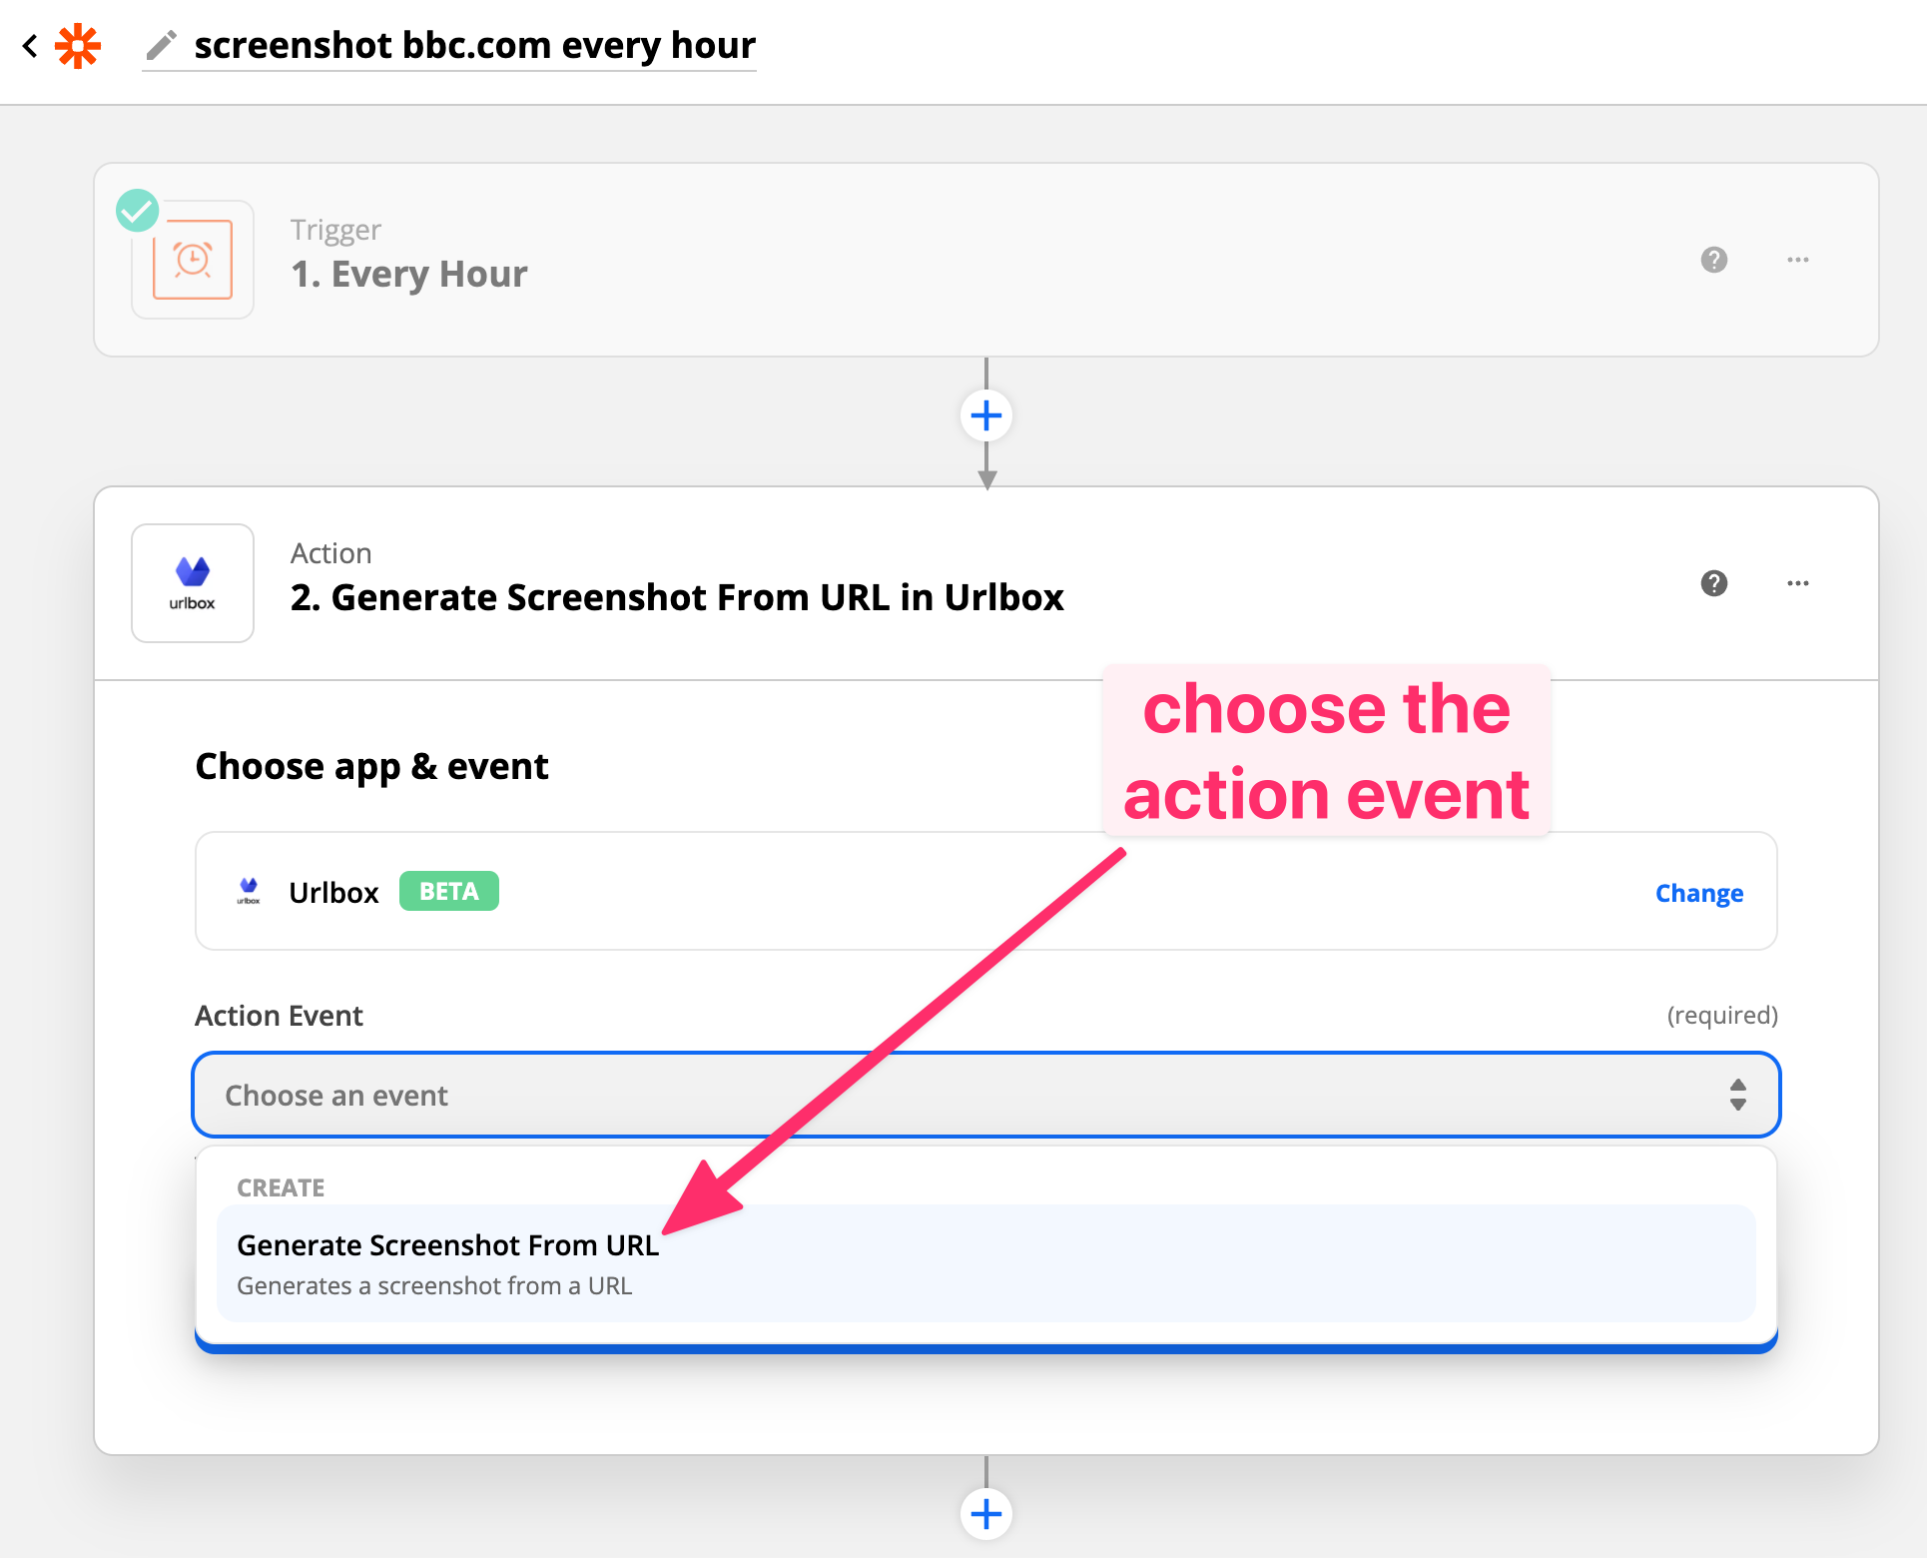Open help for the Every Hour trigger
The image size is (1927, 1558).
tap(1714, 260)
